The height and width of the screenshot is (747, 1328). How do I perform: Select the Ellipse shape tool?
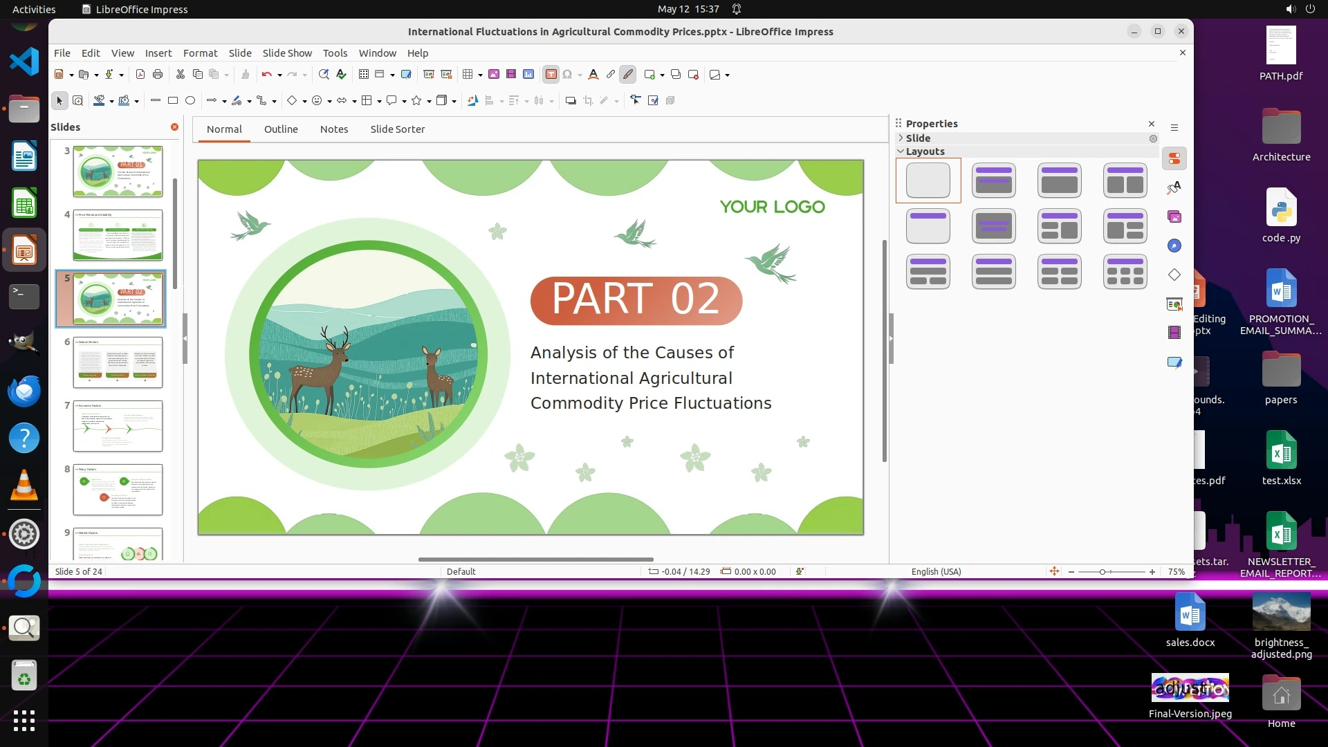tap(190, 101)
